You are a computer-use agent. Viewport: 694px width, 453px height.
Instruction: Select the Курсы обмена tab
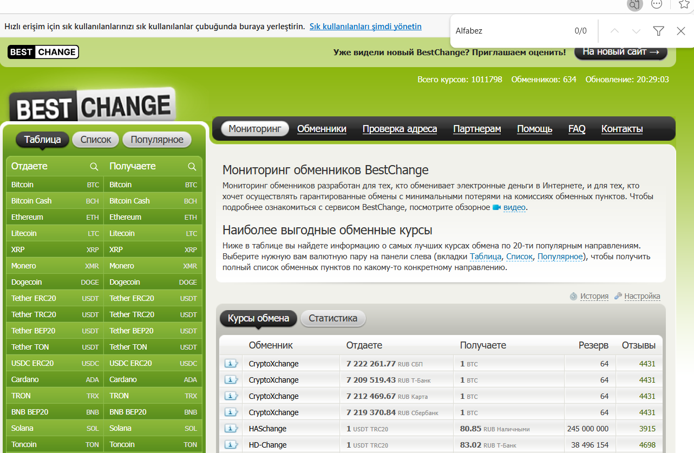[x=258, y=318]
